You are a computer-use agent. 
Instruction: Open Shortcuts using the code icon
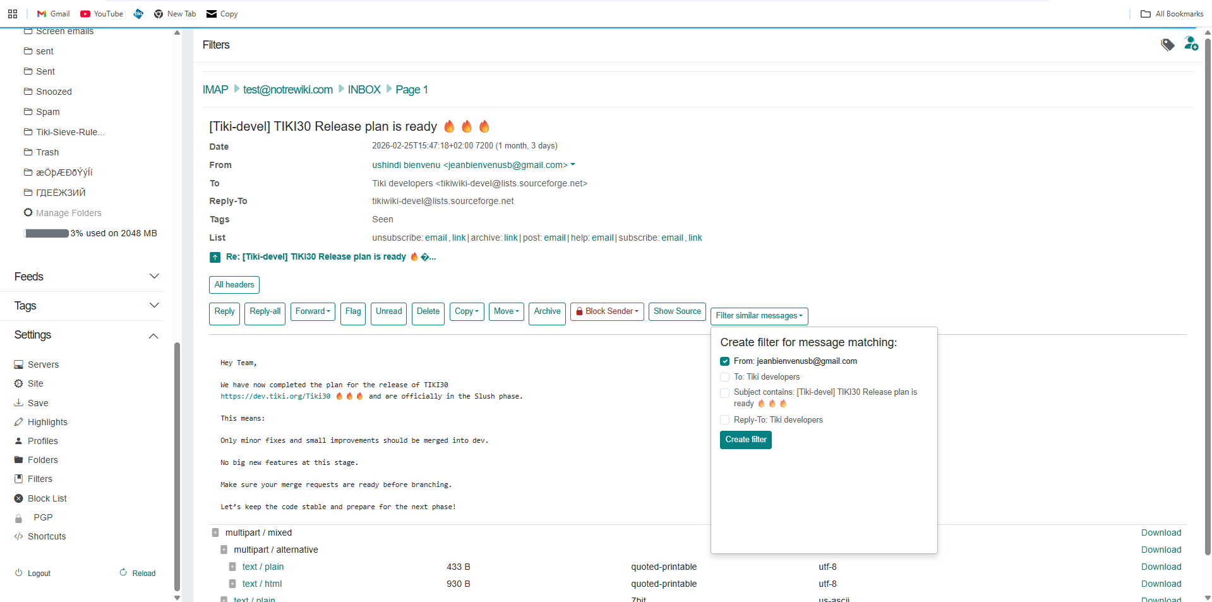click(x=18, y=536)
